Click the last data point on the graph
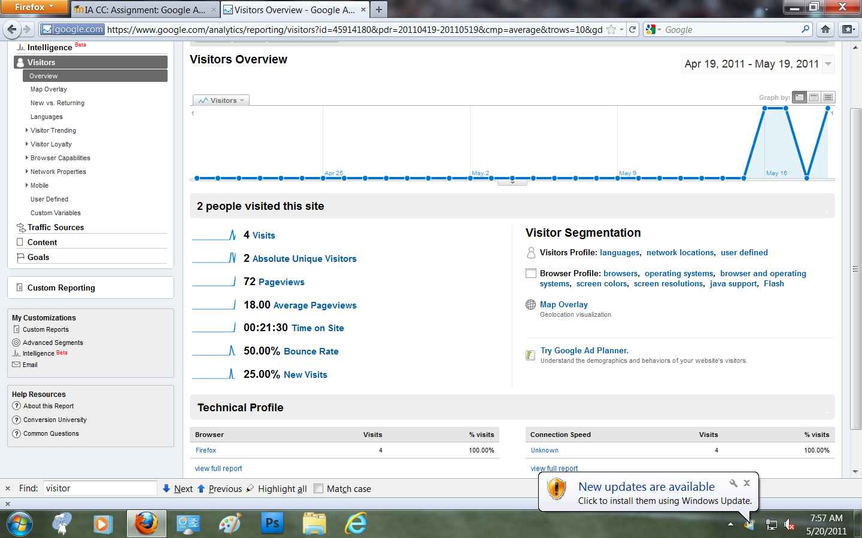The width and height of the screenshot is (862, 538). click(828, 109)
